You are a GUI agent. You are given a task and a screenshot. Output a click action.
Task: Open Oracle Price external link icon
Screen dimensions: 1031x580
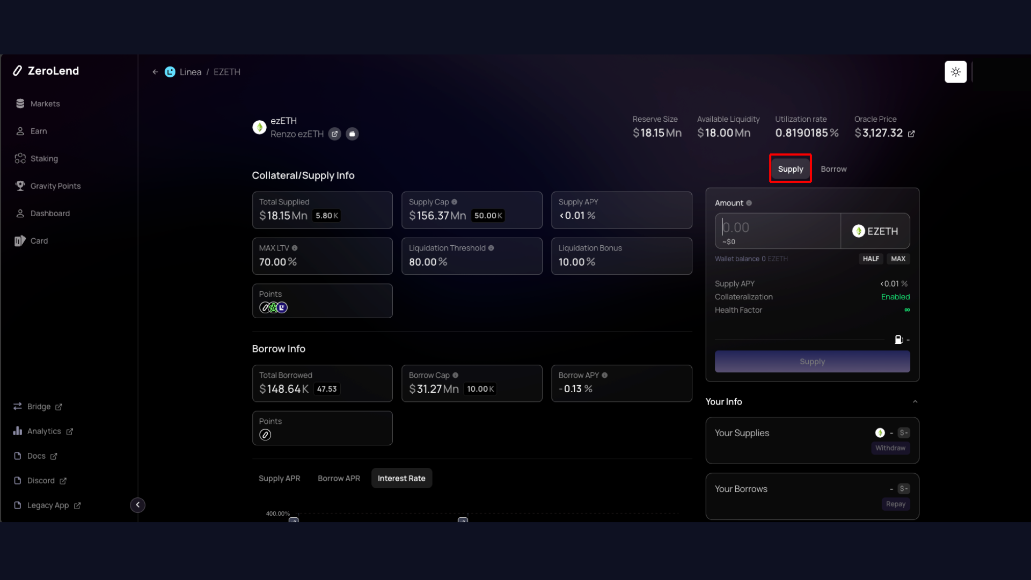pyautogui.click(x=911, y=134)
